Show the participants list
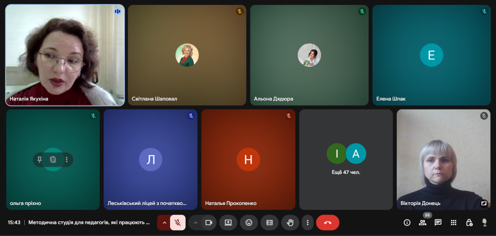Screen dimensions: 496x236 click(x=422, y=222)
